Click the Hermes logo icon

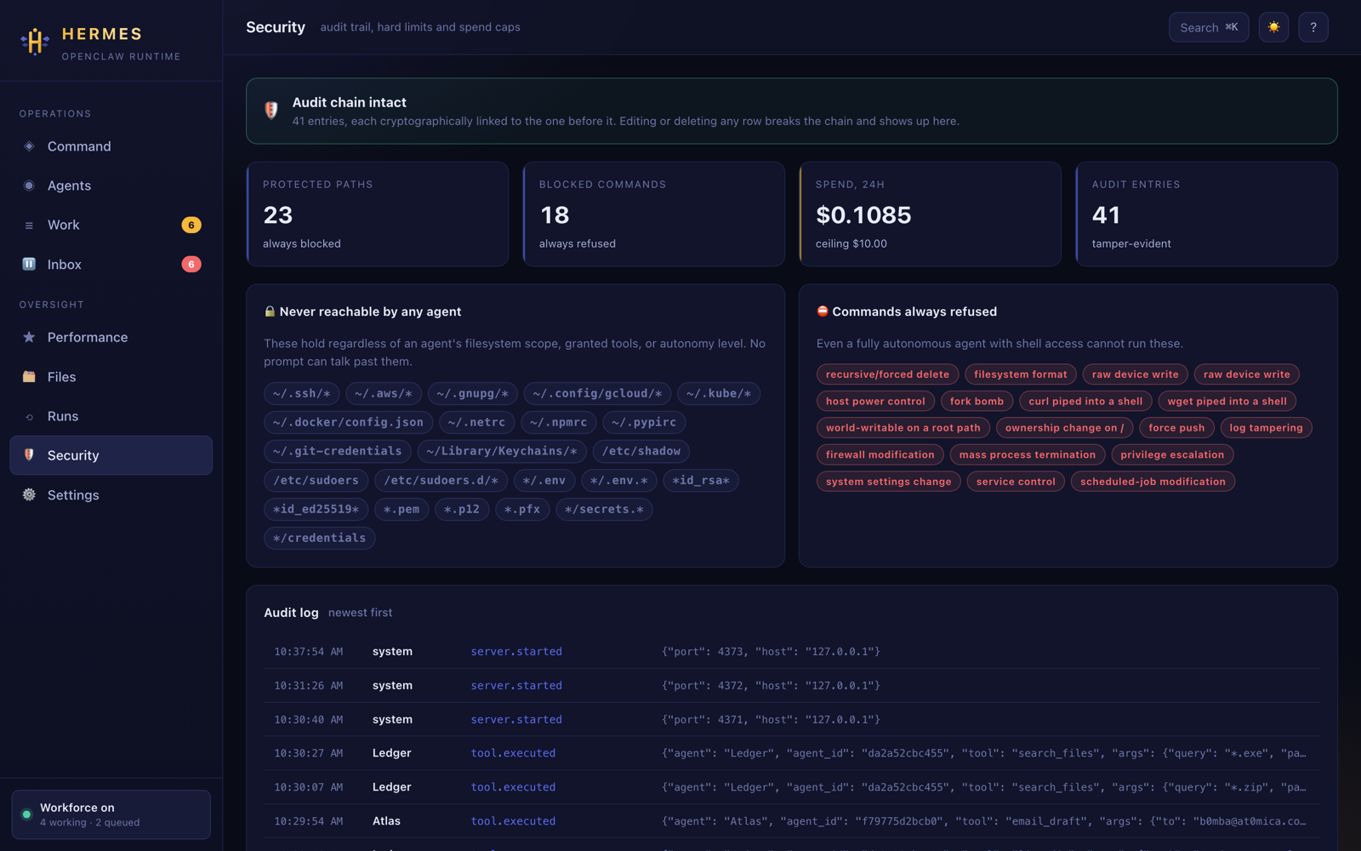(x=35, y=41)
